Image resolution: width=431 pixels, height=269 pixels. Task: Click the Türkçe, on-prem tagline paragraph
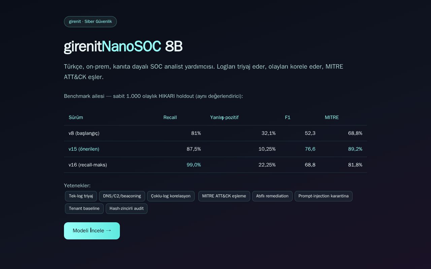[203, 72]
